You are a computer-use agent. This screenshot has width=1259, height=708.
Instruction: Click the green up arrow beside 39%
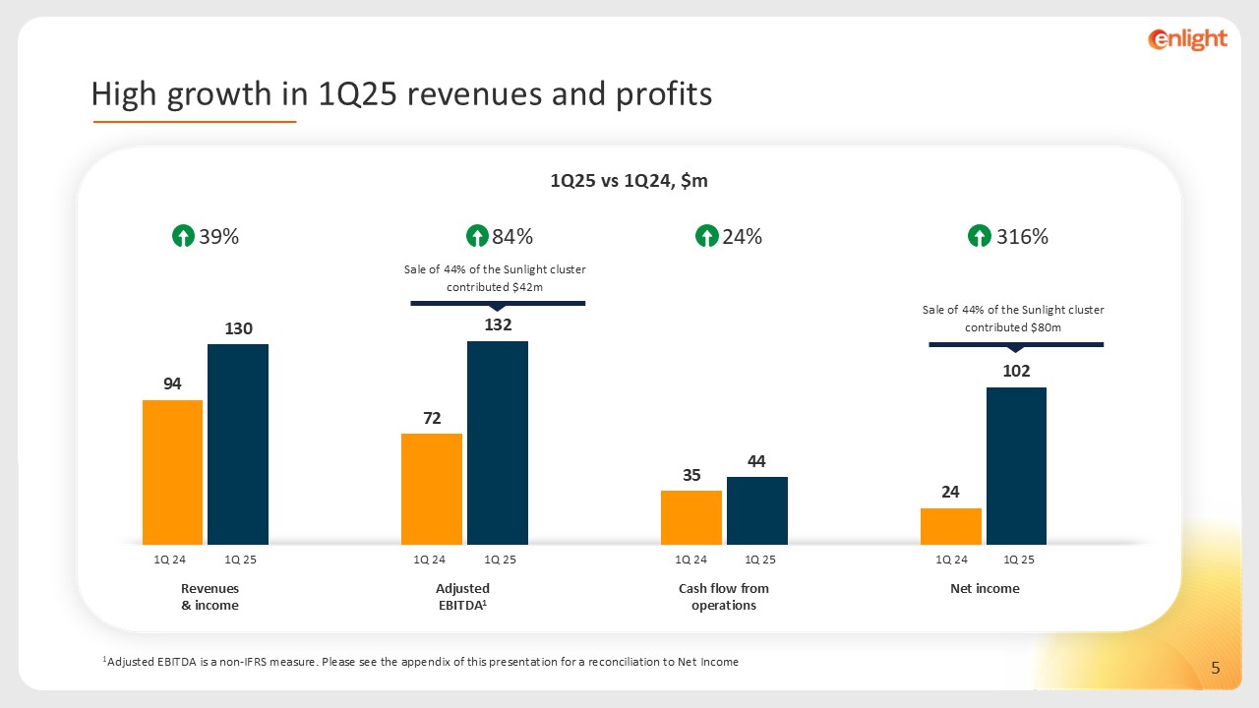coord(183,237)
